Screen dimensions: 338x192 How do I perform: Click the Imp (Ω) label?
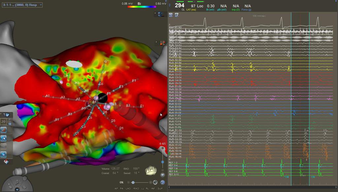point(235,10)
